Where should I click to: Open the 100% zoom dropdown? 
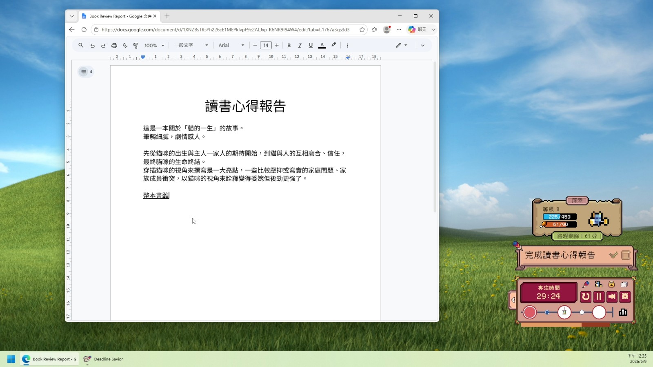tap(154, 45)
